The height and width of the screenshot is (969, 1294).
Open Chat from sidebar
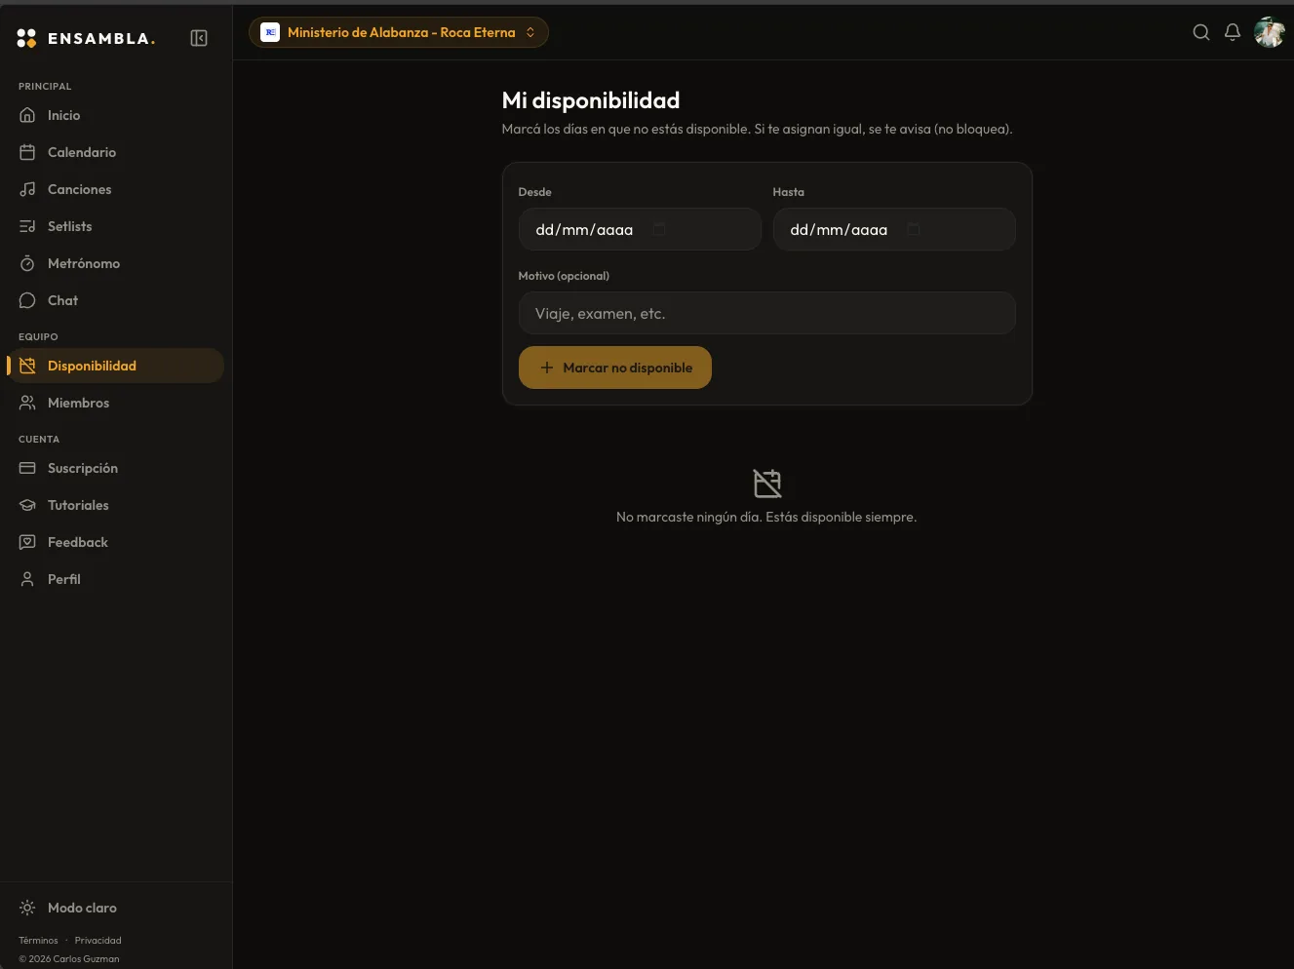[116, 300]
